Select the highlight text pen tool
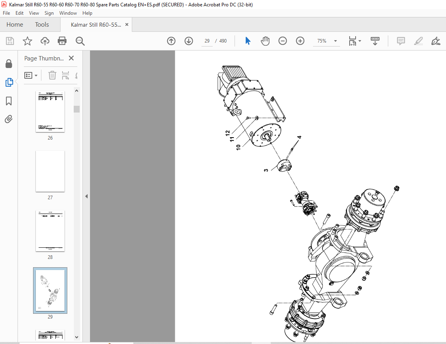 [x=418, y=41]
